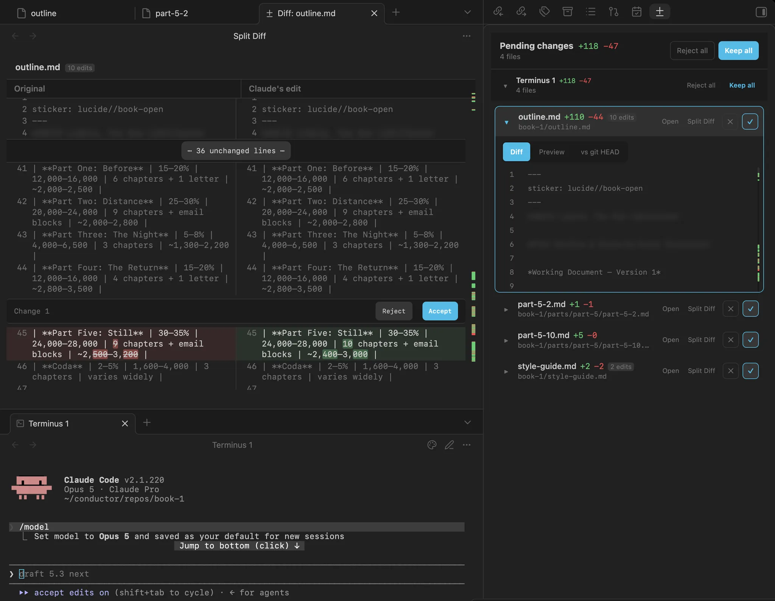Open Split Diff more options menu
Image resolution: width=775 pixels, height=601 pixels.
[x=467, y=36]
